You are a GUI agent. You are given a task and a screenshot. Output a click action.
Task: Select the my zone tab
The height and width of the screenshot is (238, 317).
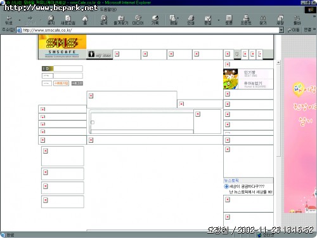pyautogui.click(x=100, y=55)
